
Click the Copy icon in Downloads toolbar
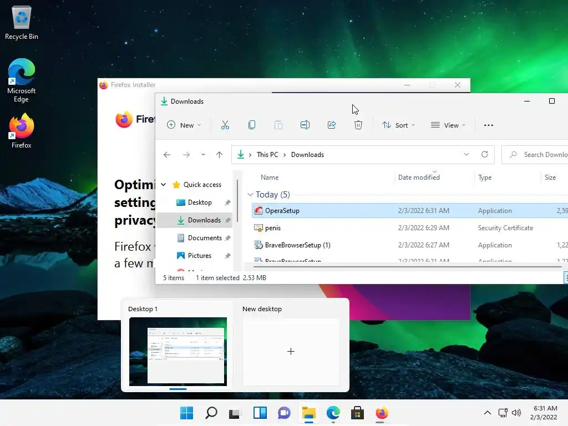point(252,125)
